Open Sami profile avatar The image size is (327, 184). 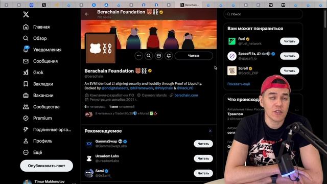coord(89,173)
